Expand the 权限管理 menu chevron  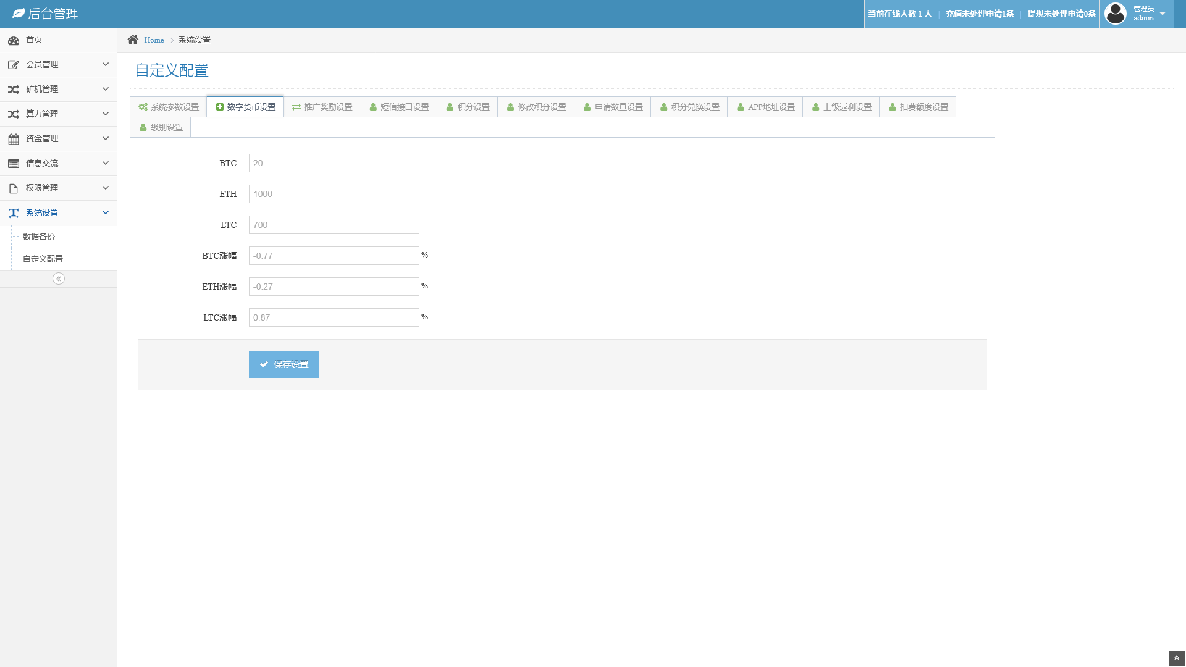[106, 188]
